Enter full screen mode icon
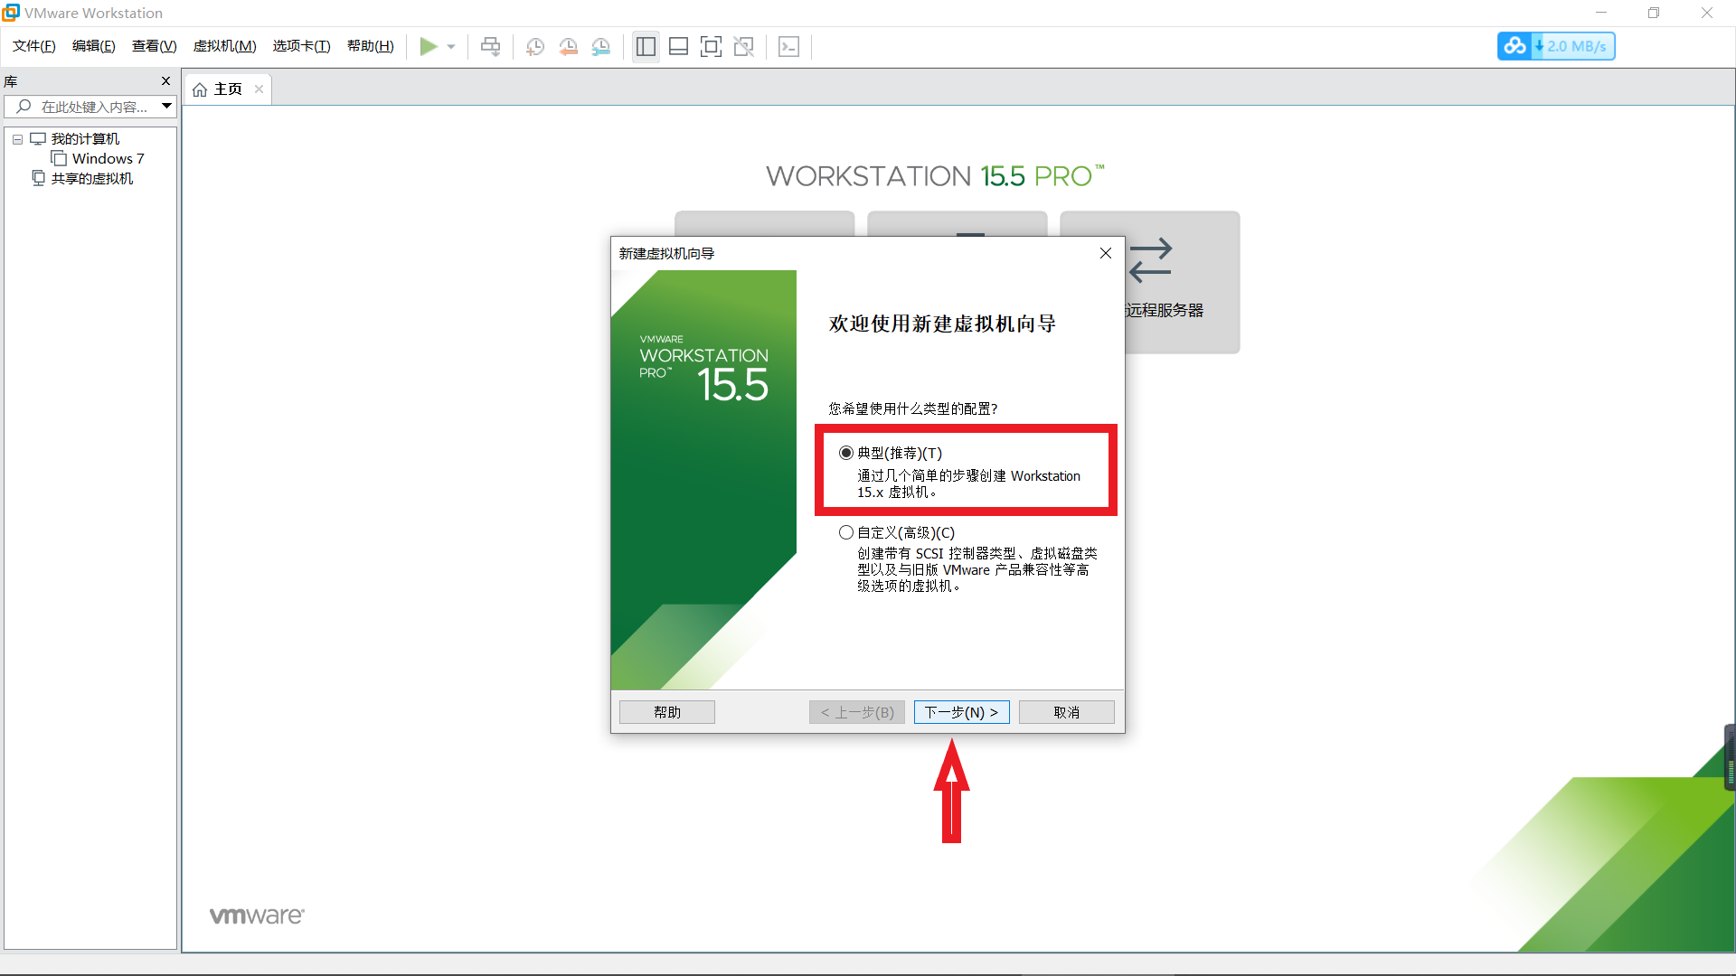 (711, 46)
